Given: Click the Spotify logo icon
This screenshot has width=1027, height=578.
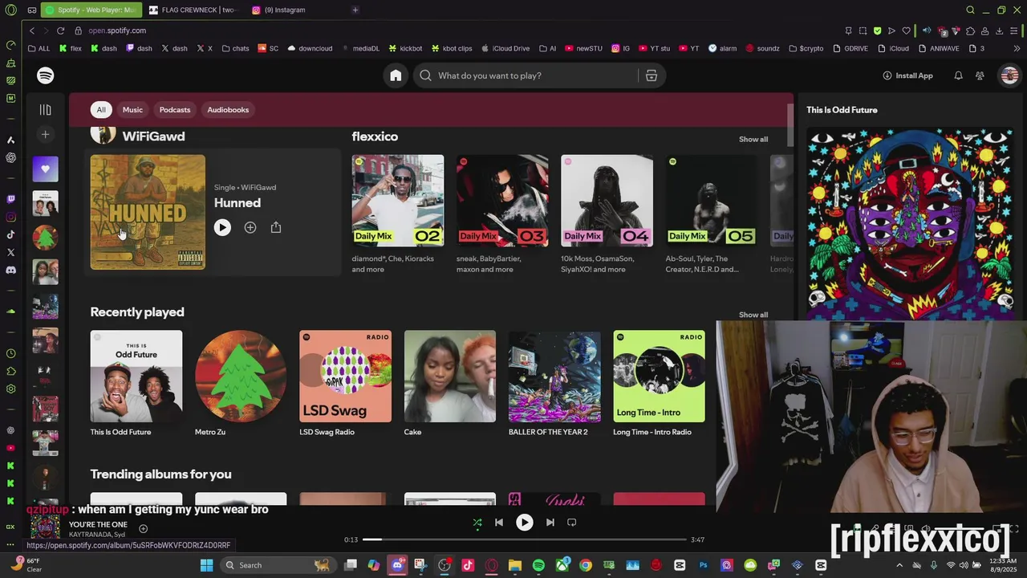Looking at the screenshot, I should [46, 75].
